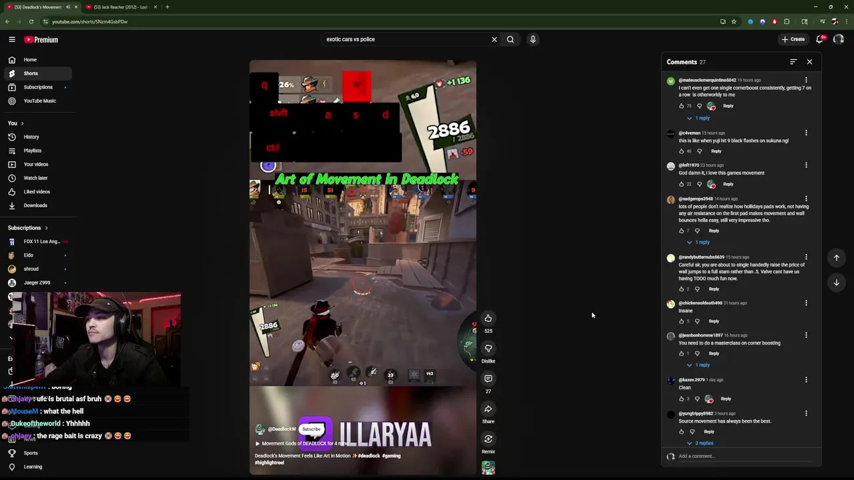Dislike the loft1970 comment
This screenshot has width=854, height=480.
[x=699, y=184]
